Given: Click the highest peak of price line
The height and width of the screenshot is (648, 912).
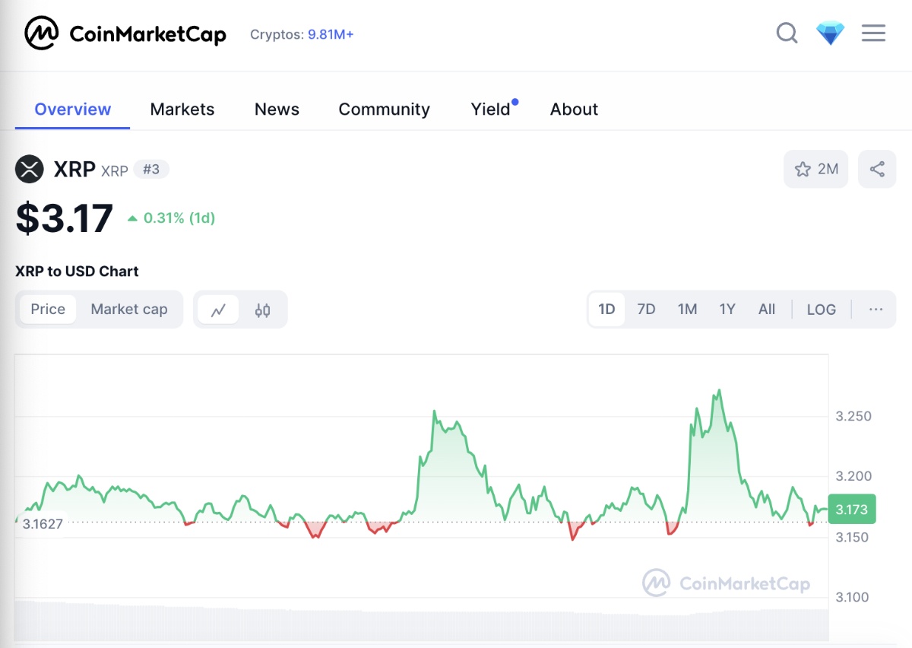Looking at the screenshot, I should (x=719, y=391).
